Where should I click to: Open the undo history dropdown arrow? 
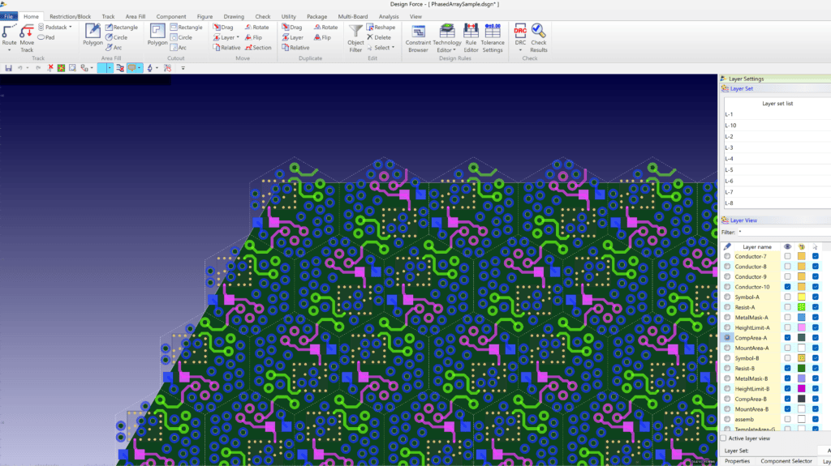click(27, 68)
